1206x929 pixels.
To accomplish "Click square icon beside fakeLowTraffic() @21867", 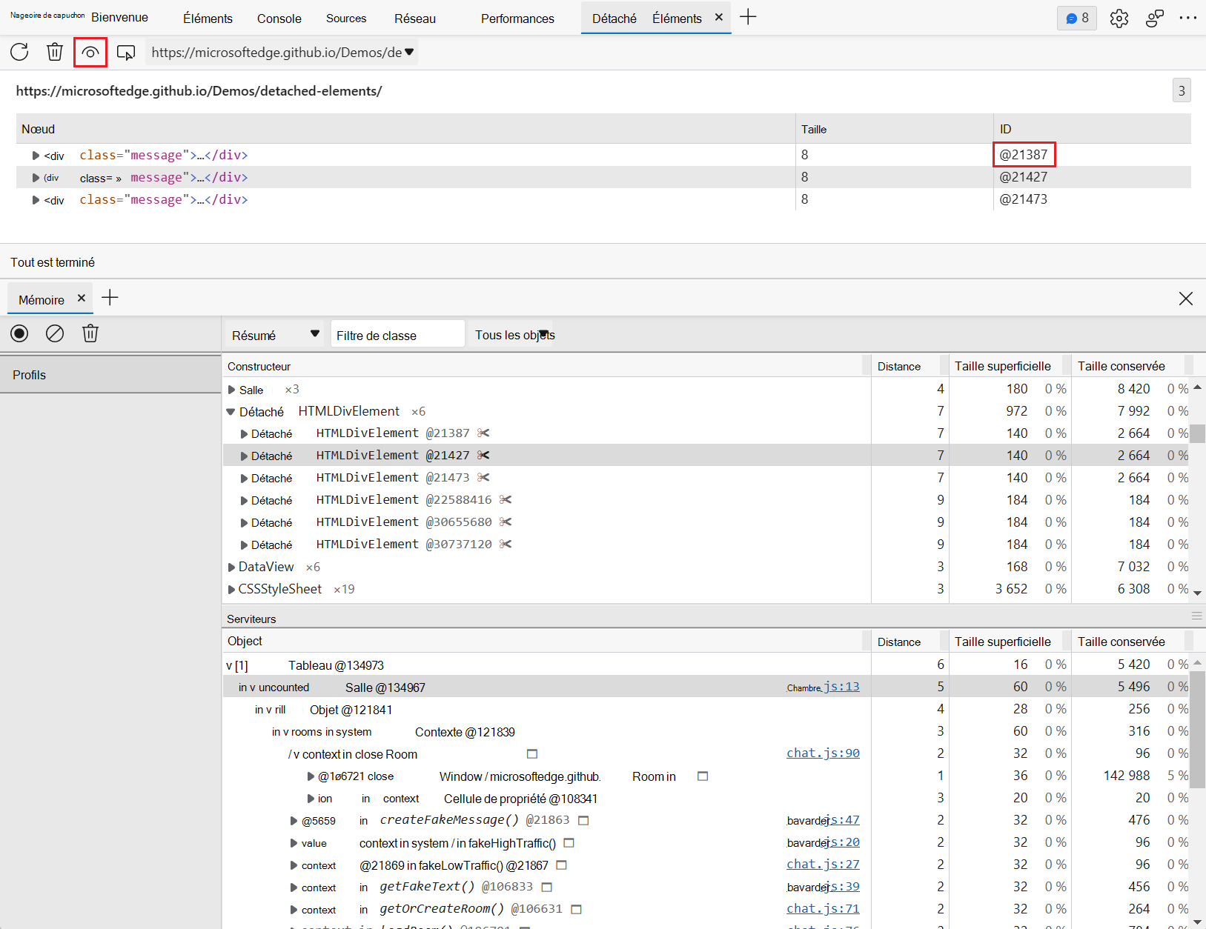I will (x=561, y=865).
